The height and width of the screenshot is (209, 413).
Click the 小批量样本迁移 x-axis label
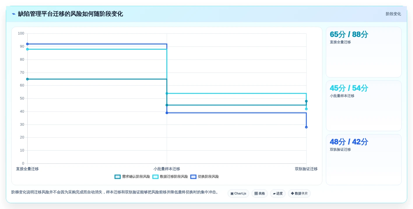pyautogui.click(x=167, y=169)
